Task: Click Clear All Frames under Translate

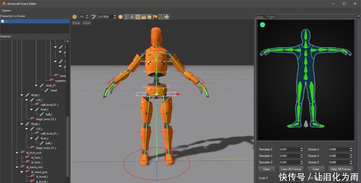Action: tap(291, 169)
